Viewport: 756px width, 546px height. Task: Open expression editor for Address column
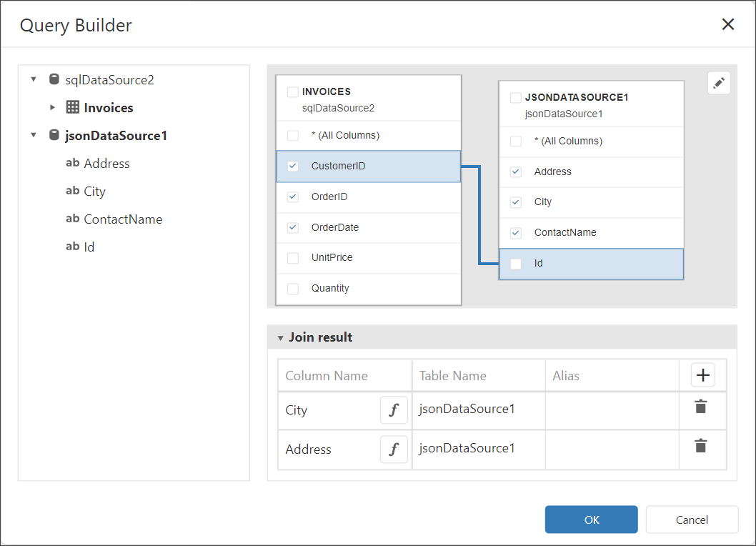tap(394, 450)
